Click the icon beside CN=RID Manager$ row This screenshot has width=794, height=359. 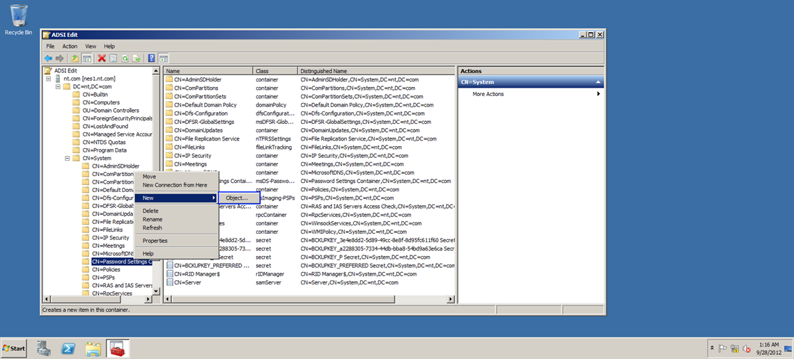(169, 274)
